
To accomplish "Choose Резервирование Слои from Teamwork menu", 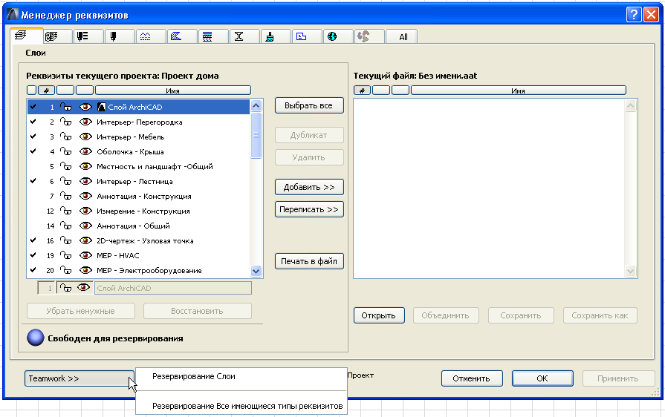I will coord(194,376).
